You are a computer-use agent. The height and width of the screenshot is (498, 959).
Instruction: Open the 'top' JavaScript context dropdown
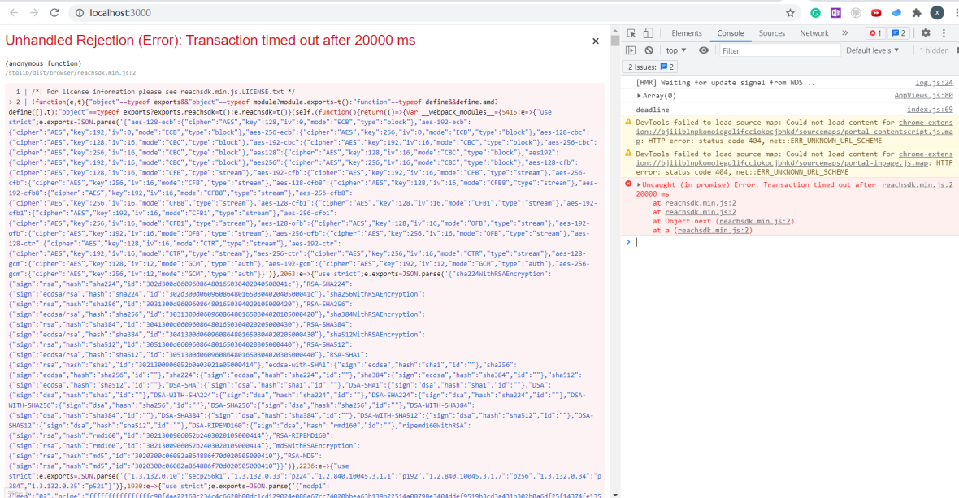676,50
